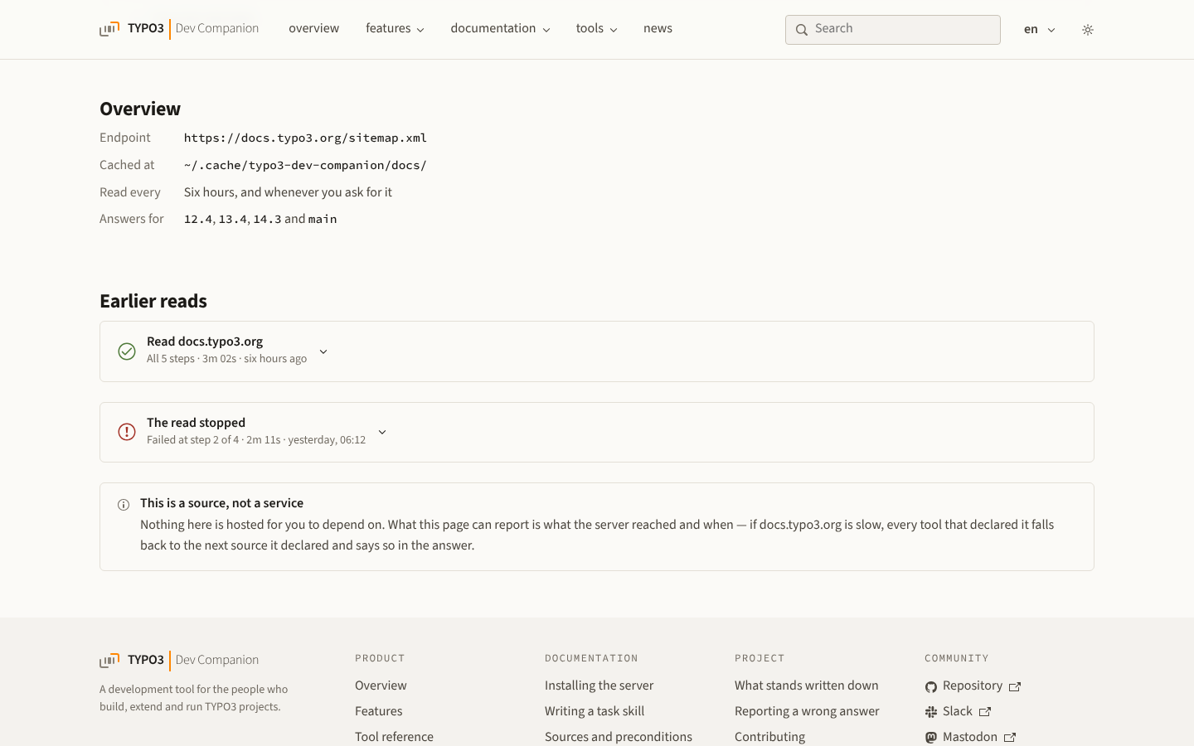The width and height of the screenshot is (1194, 746).
Task: Click external-link icon after Slack
Action: [985, 712]
